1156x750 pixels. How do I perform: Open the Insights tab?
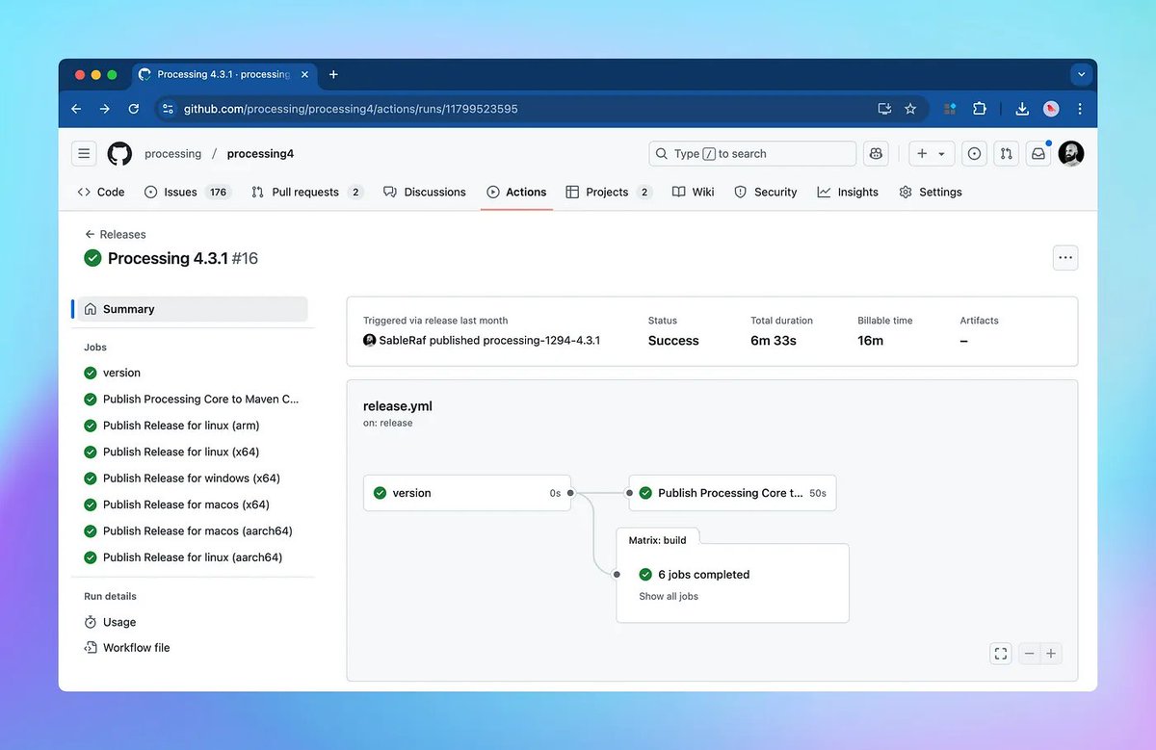[x=848, y=193]
